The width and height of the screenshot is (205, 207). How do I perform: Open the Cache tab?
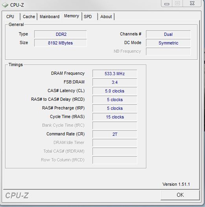(29, 17)
